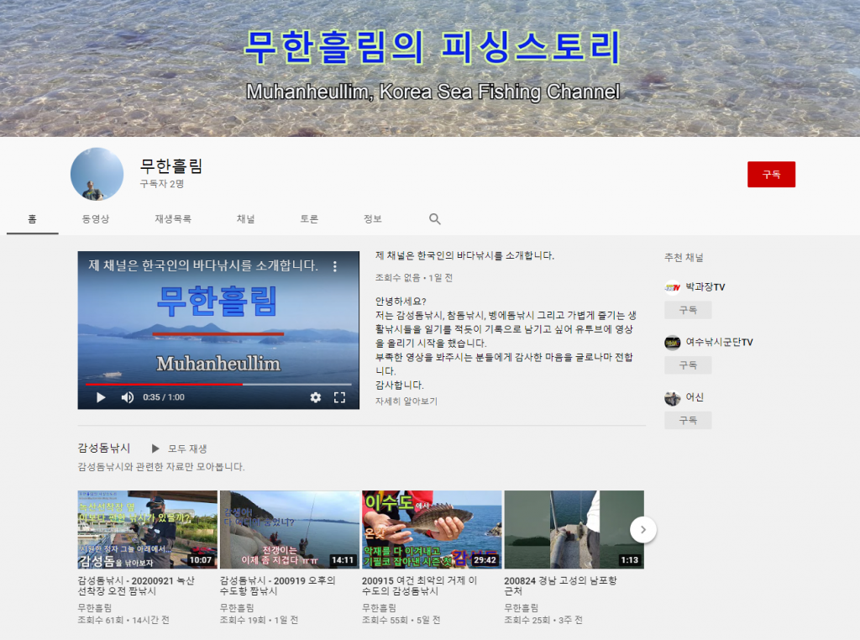Image resolution: width=860 pixels, height=640 pixels.
Task: Subscribe to the 어신 recommended channel
Action: [x=688, y=421]
